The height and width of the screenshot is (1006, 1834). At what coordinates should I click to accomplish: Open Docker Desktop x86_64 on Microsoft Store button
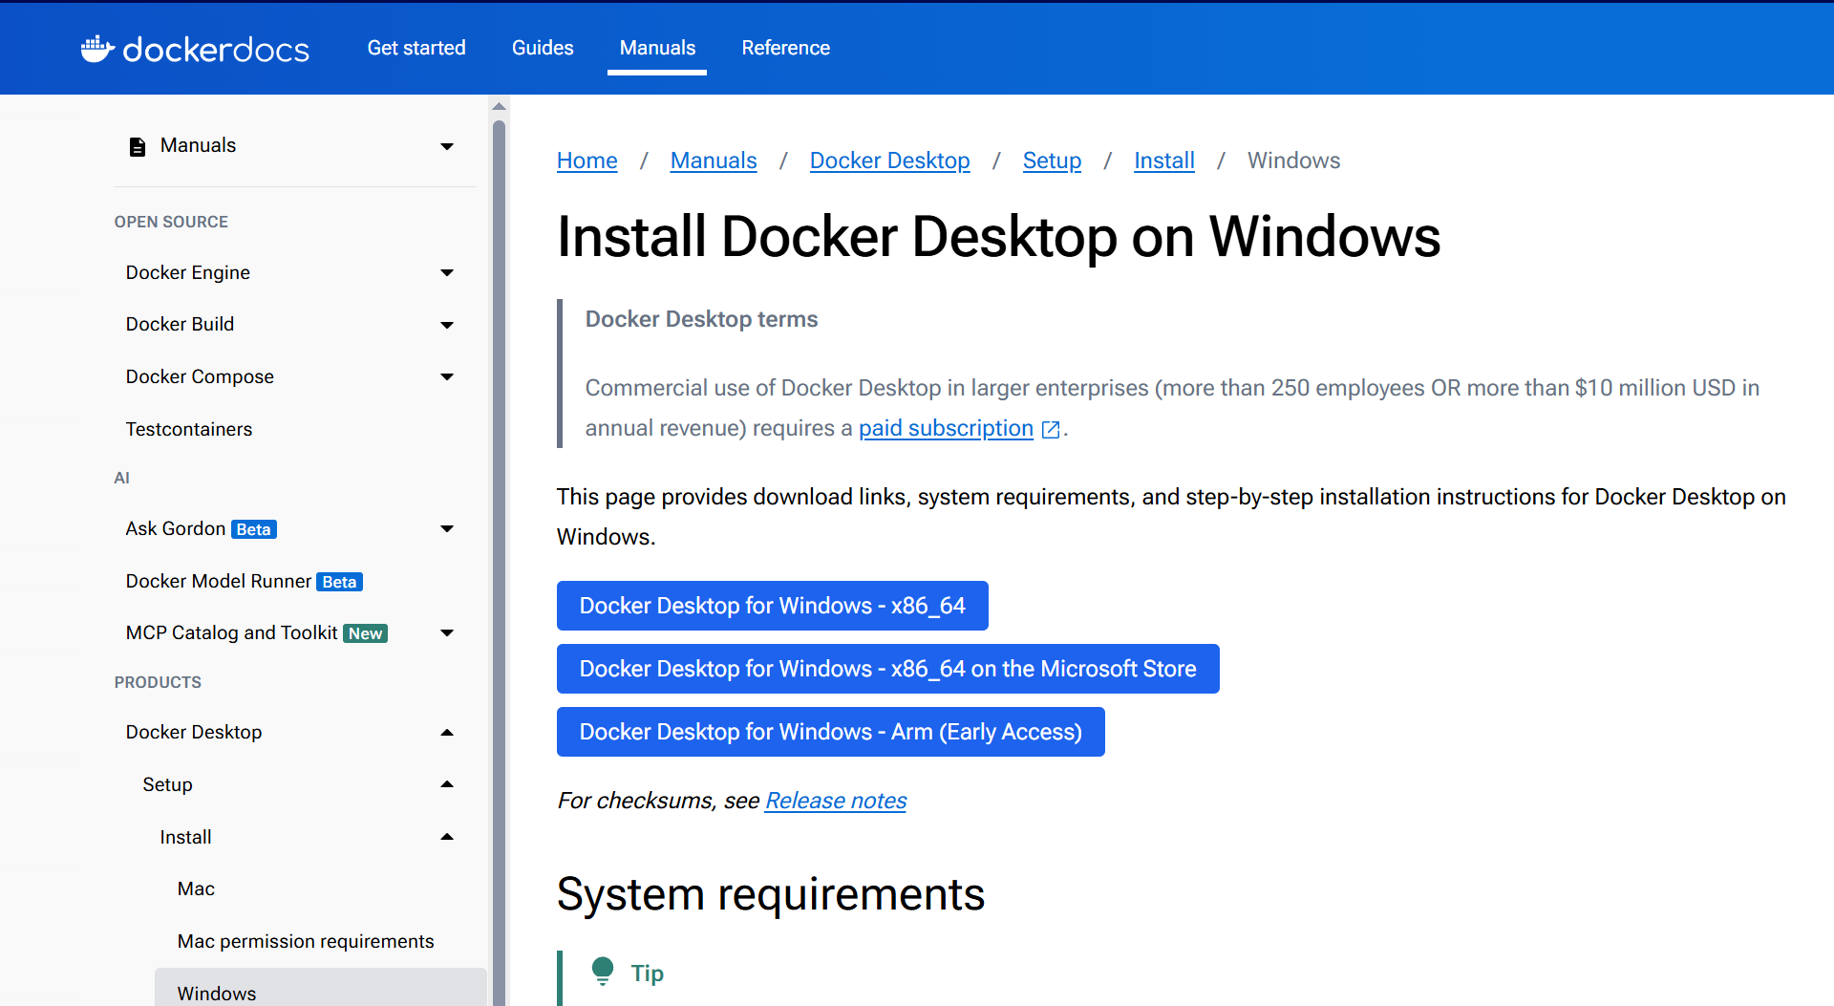(888, 669)
